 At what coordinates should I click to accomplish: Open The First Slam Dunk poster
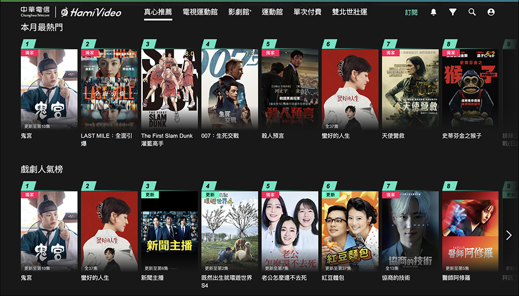click(170, 89)
